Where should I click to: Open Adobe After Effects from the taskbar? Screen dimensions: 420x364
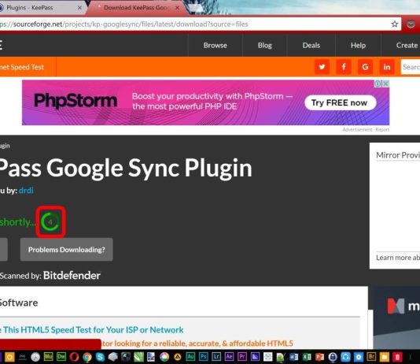(x=229, y=357)
